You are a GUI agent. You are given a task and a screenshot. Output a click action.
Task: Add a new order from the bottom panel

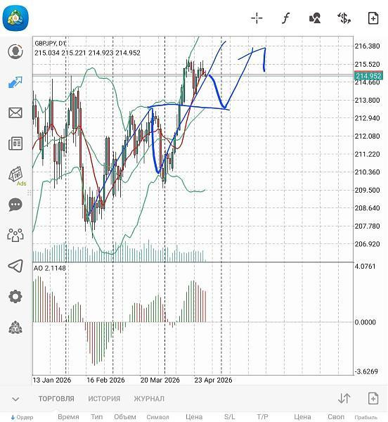coord(373,398)
